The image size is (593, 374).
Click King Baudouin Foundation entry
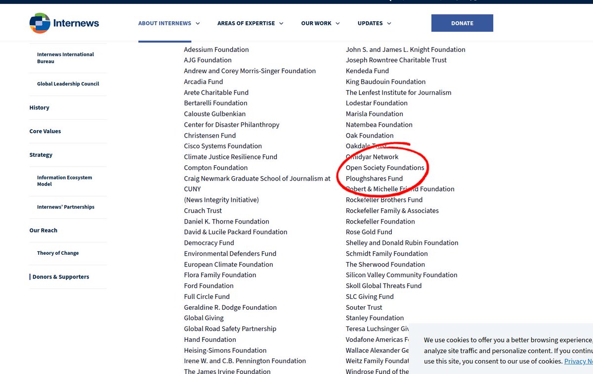click(x=385, y=82)
